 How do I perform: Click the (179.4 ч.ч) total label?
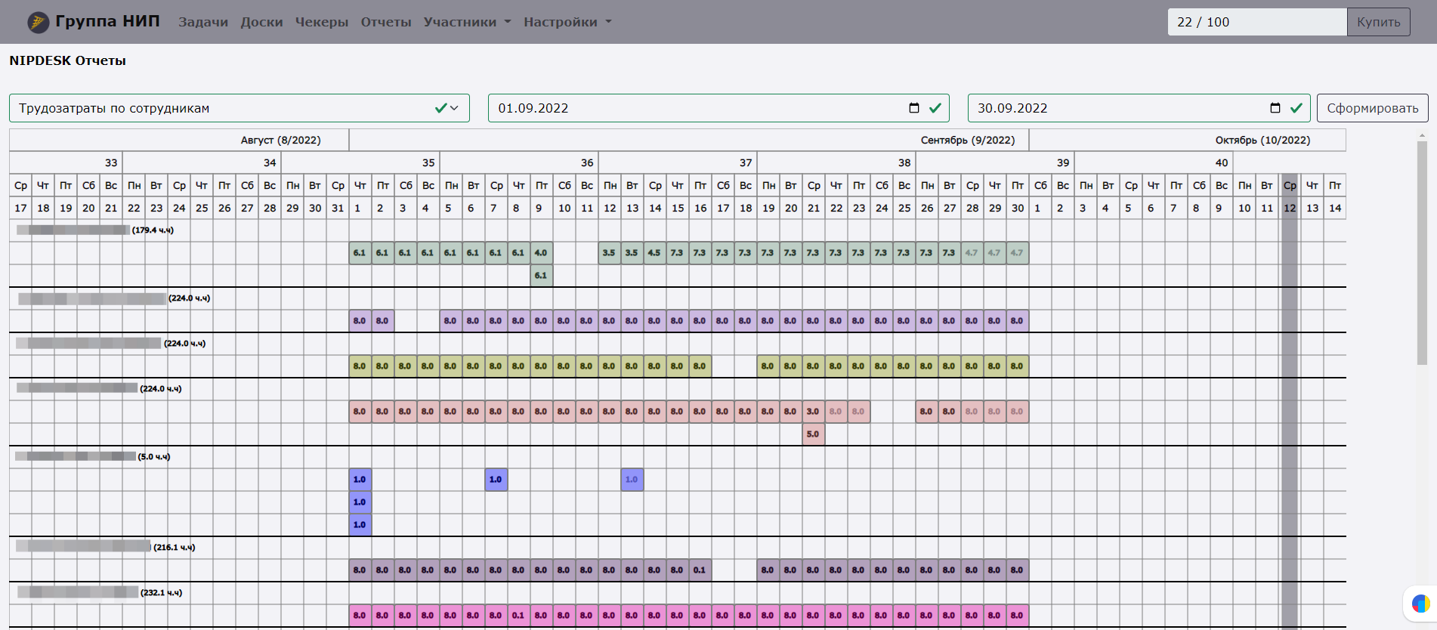[153, 230]
